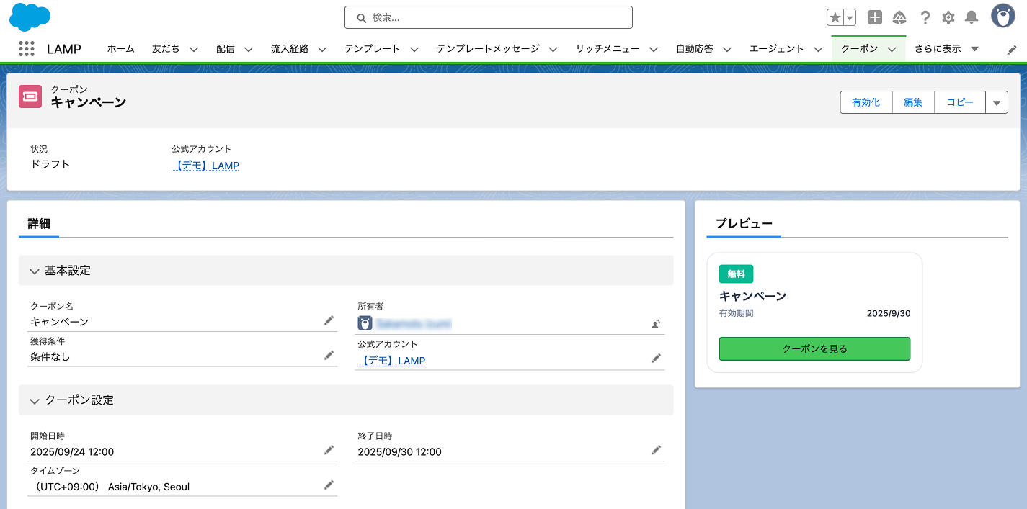Switch to the プレビュー tab

click(x=744, y=224)
